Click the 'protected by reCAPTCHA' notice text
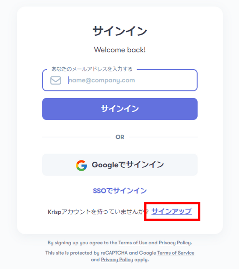This screenshot has width=239, height=269. pyautogui.click(x=101, y=253)
